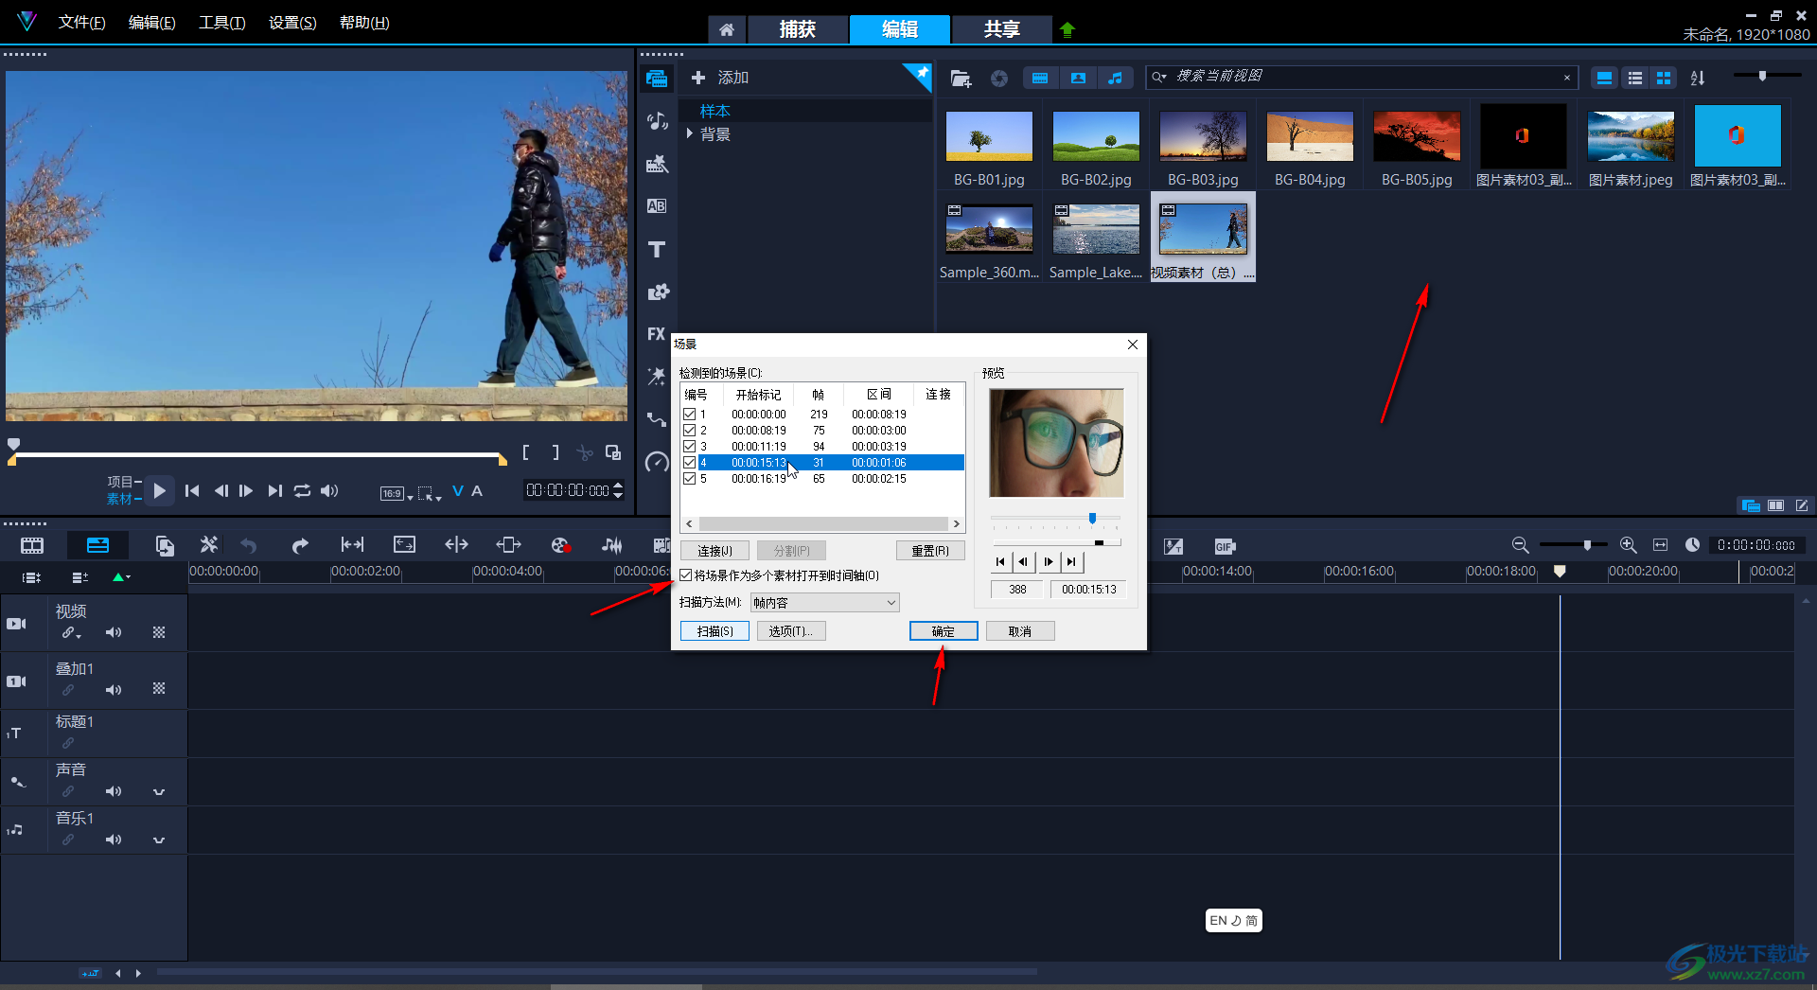Click the 重置(R) button

pyautogui.click(x=930, y=551)
